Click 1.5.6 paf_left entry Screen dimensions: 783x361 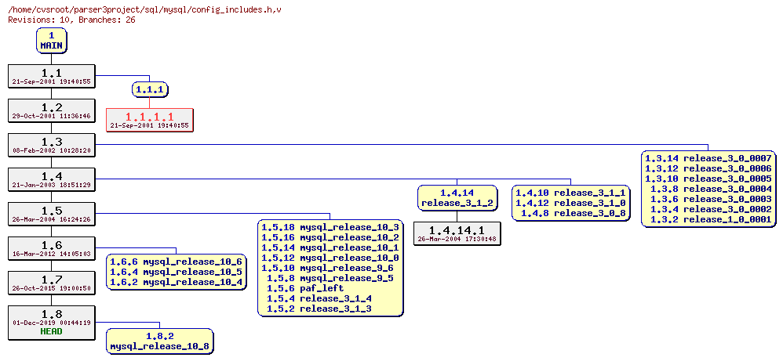click(x=306, y=288)
